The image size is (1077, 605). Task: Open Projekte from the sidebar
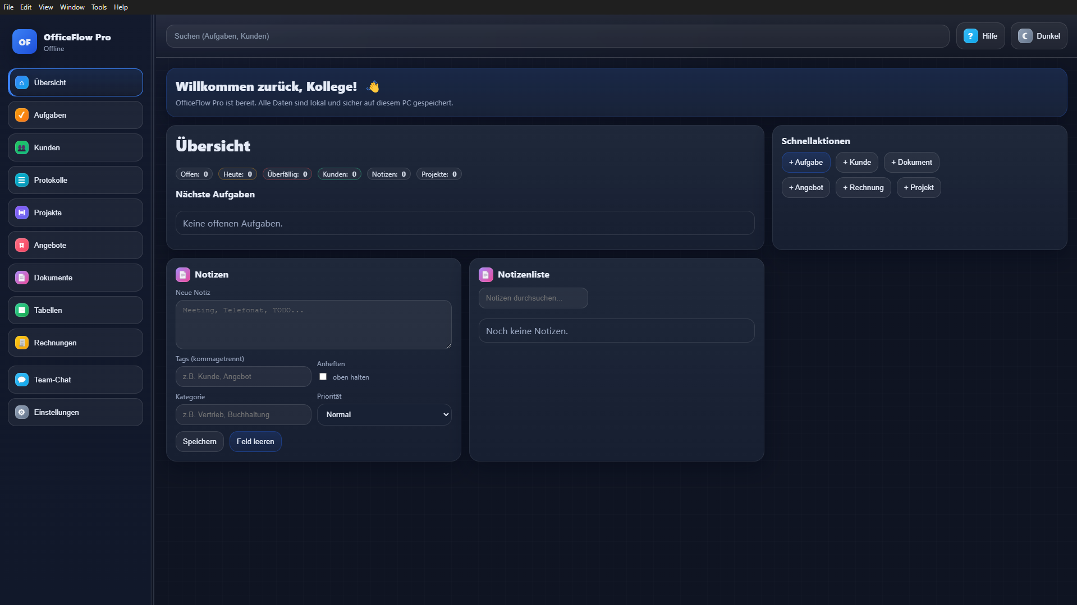click(75, 213)
